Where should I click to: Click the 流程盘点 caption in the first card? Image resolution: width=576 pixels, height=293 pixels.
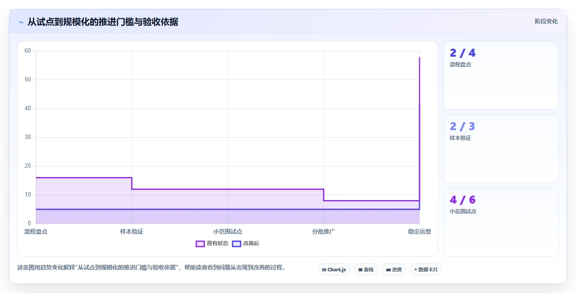coord(460,65)
